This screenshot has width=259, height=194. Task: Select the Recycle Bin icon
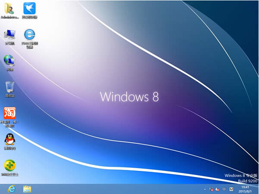pos(9,87)
